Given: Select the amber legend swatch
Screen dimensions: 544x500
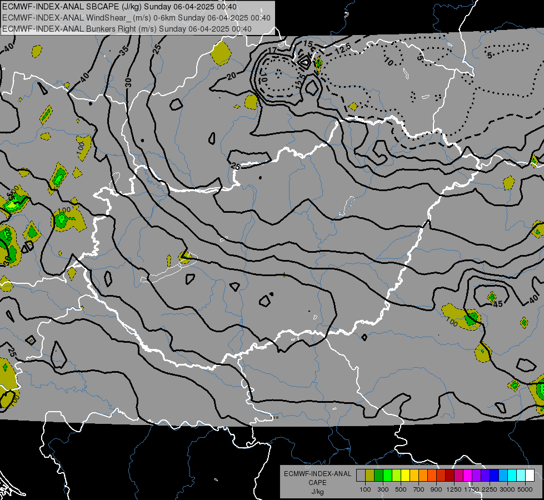Looking at the screenshot, I should click(414, 476).
